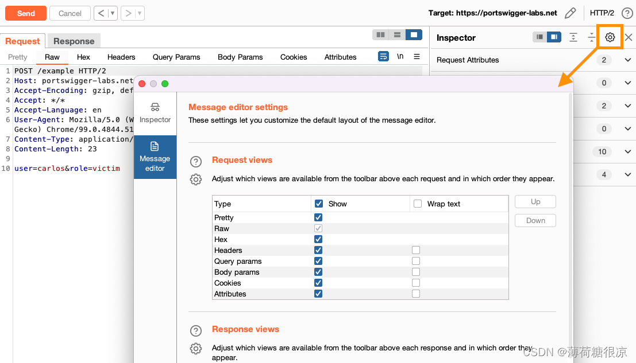Toggle the Wrap text header checkbox
This screenshot has height=363, width=636.
(x=418, y=204)
